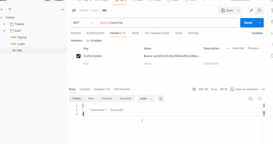Open the Test Results tab
The width and height of the screenshot is (273, 144).
tap(122, 89)
